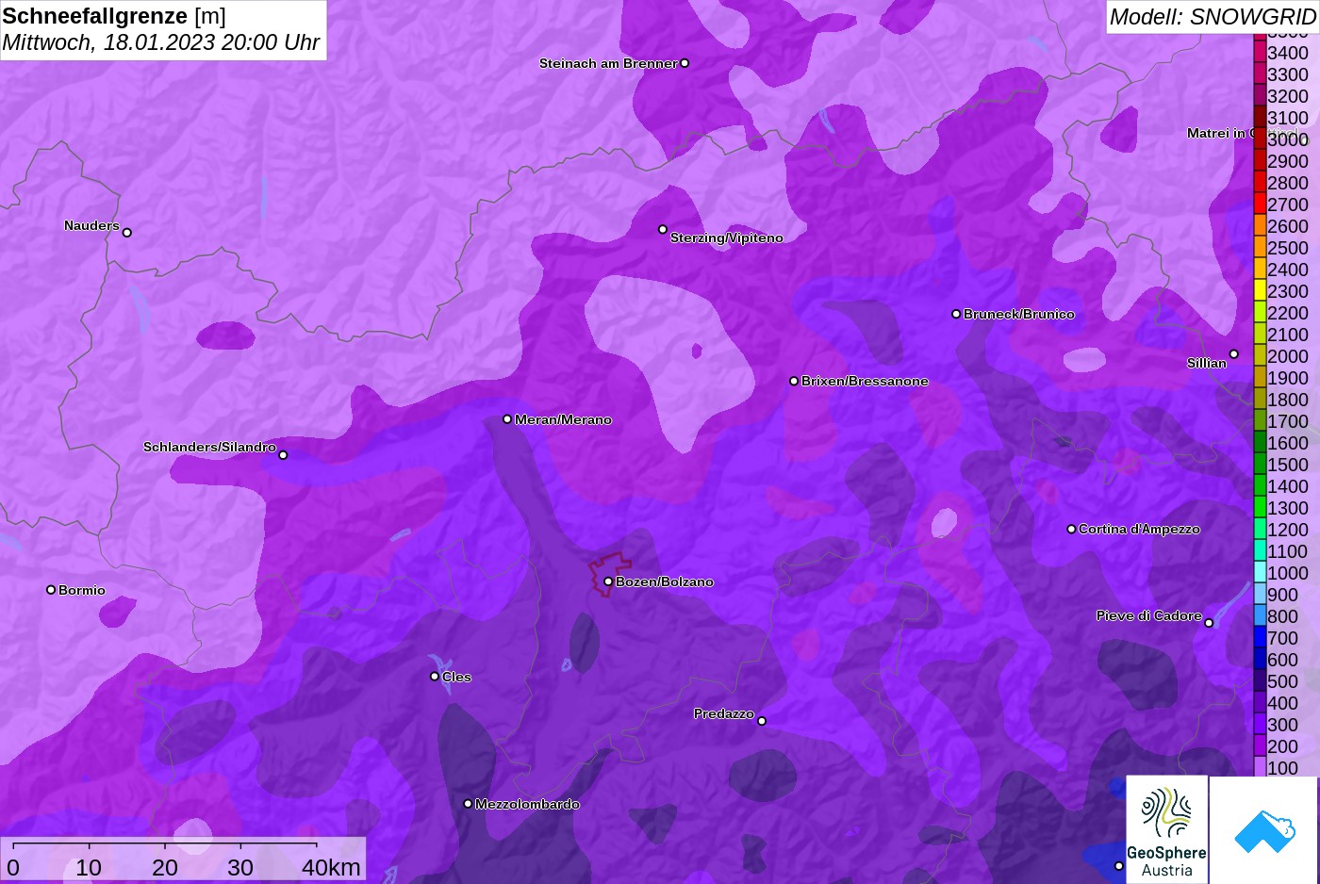Click the Schlanders/Silandro location marker
The image size is (1320, 884).
(x=283, y=455)
